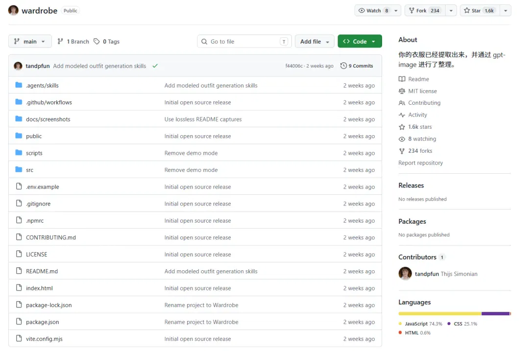Open the main branch selector dropdown

pos(30,42)
